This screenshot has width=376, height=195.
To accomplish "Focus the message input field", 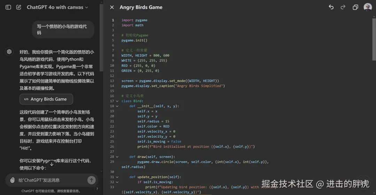I will pyautogui.click(x=52, y=180).
